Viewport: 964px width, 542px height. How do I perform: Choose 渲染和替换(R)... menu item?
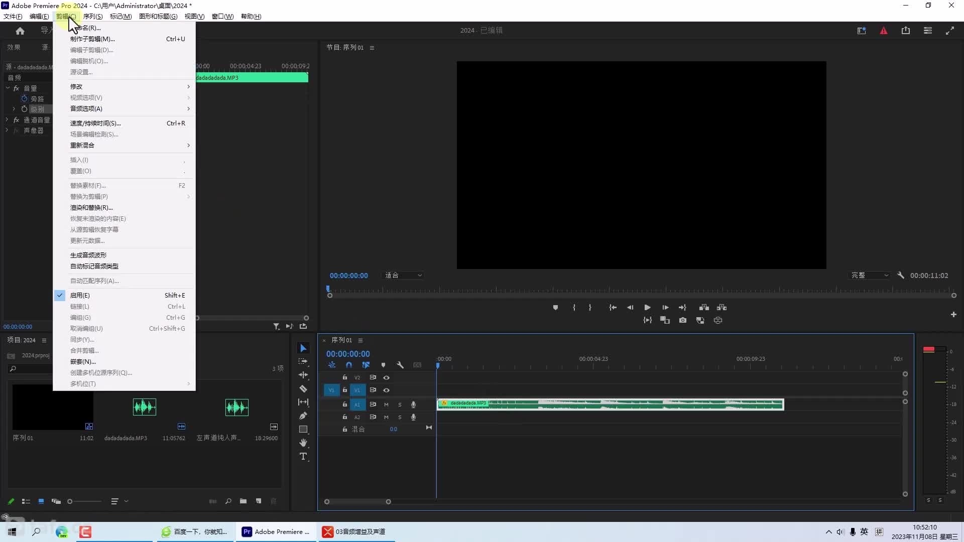click(x=124, y=208)
